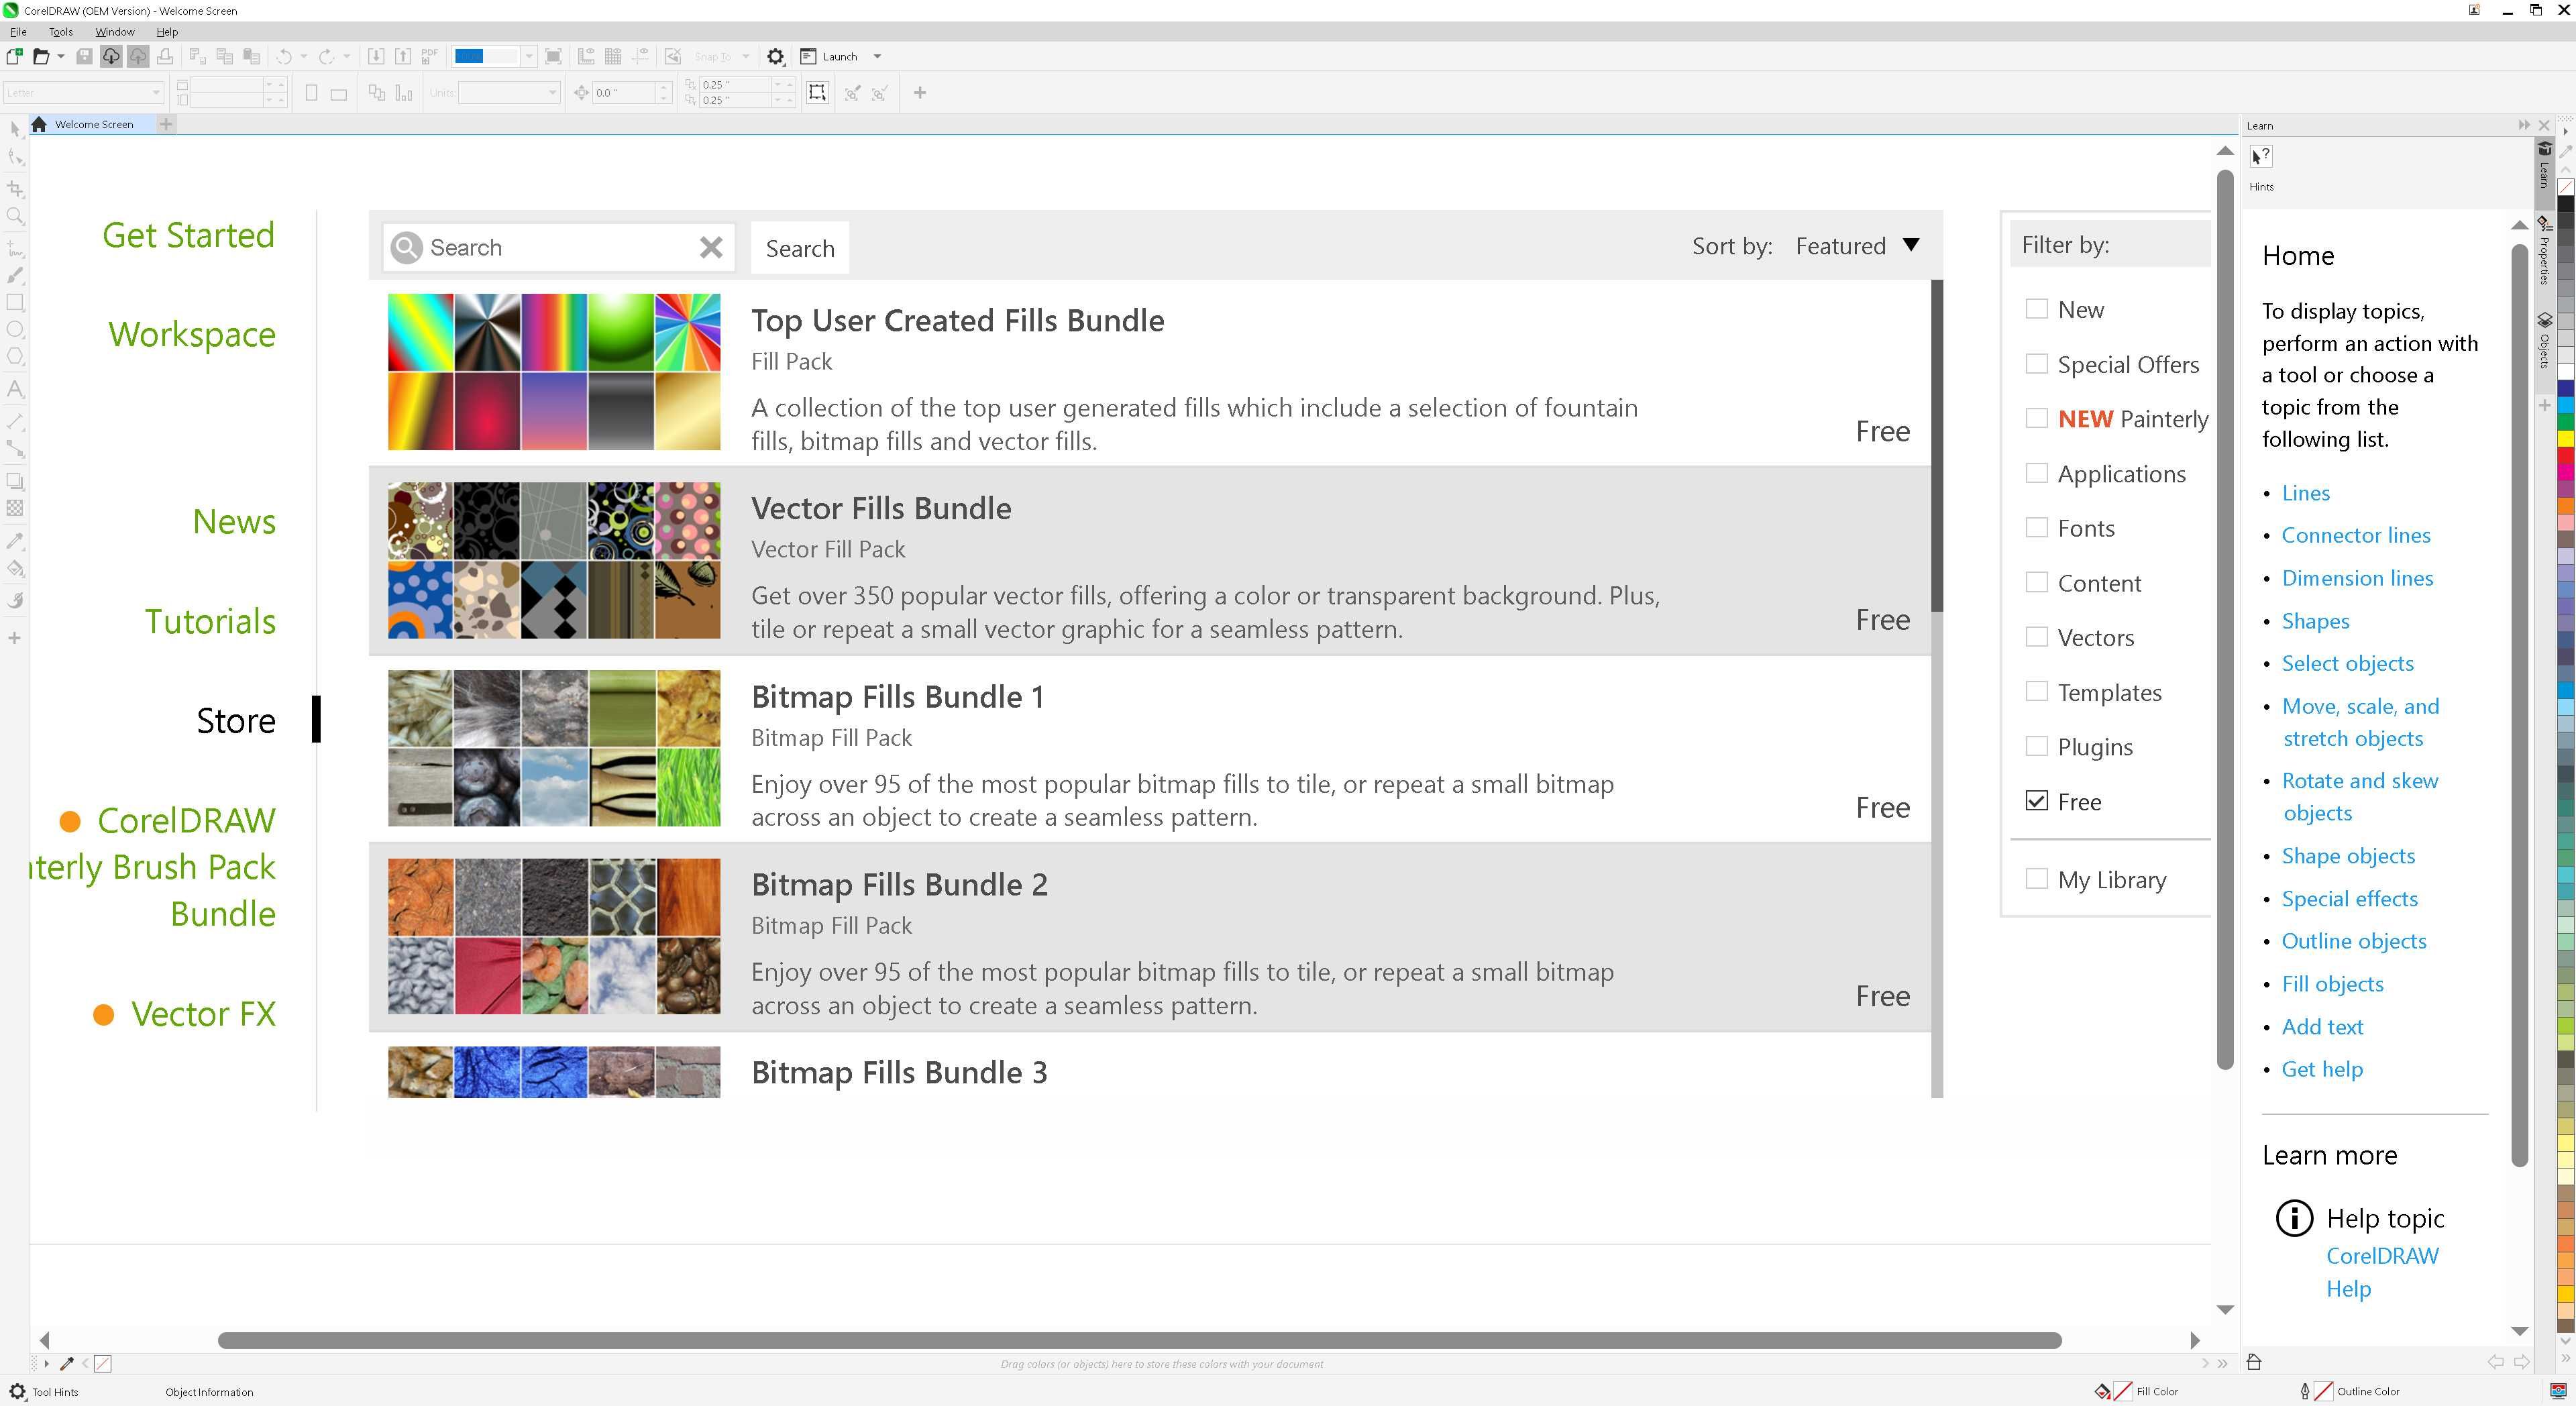Switch to the Tutorials section
This screenshot has height=1406, width=2576.
(210, 621)
